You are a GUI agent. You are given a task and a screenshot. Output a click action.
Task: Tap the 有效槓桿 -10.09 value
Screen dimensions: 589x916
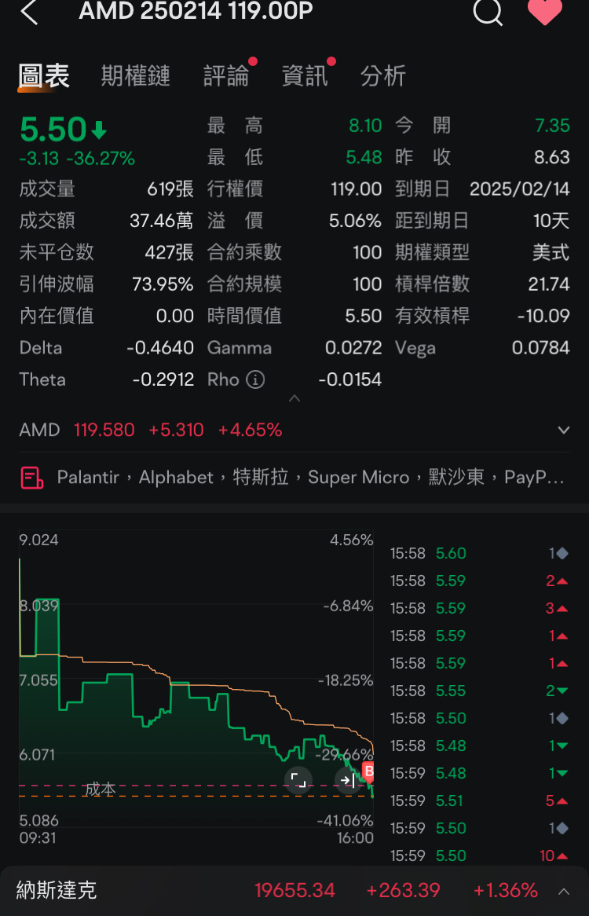pos(543,316)
